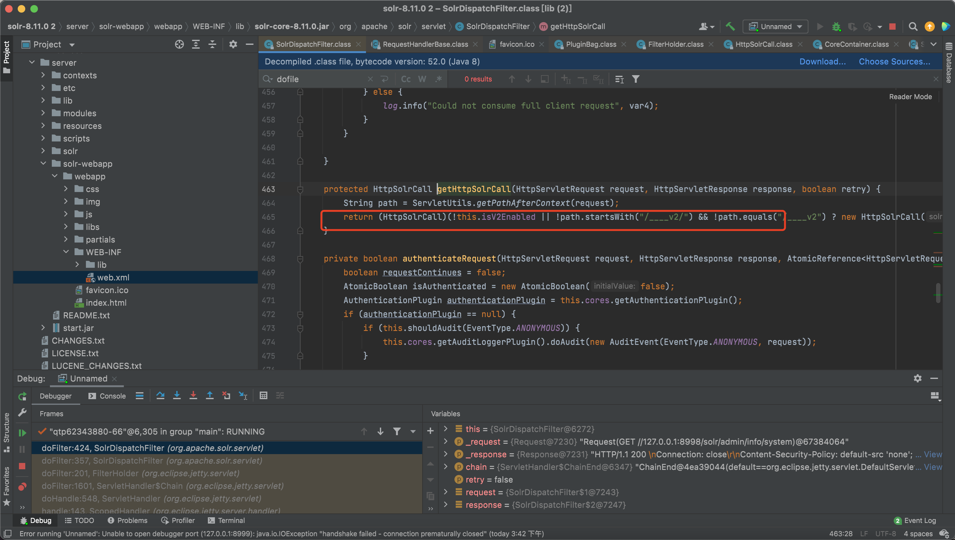The image size is (955, 540).
Task: Click the red Stop icon in top toolbar
Action: coord(892,26)
